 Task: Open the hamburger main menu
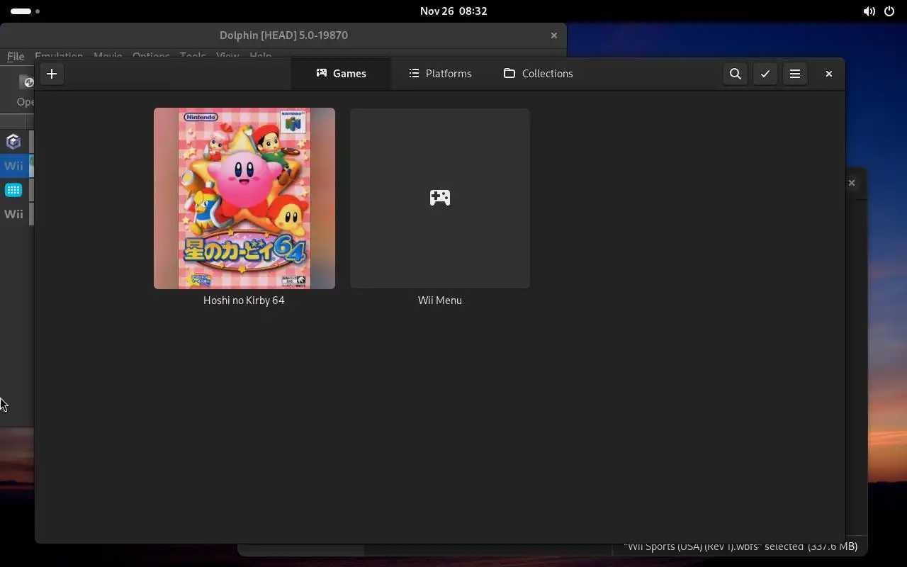point(795,74)
